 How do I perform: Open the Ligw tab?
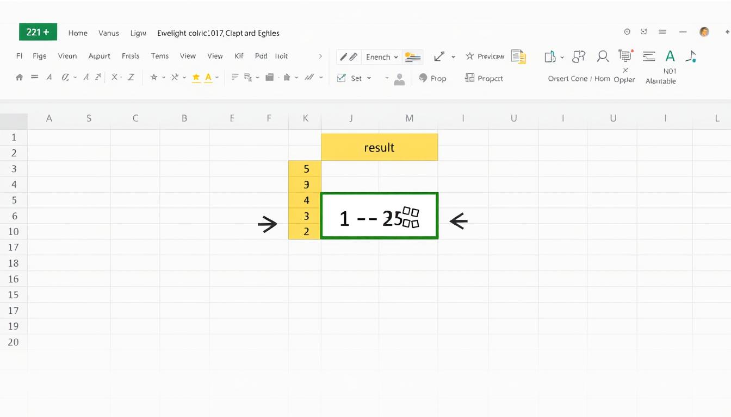click(x=138, y=33)
